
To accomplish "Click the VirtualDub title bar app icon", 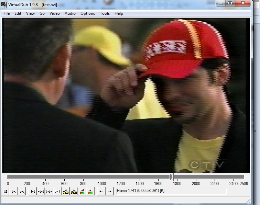I will (4, 4).
